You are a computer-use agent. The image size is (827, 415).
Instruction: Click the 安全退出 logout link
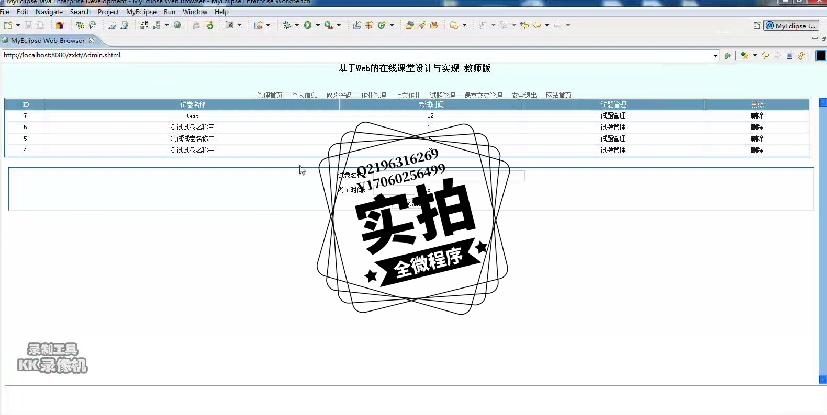[x=524, y=95]
